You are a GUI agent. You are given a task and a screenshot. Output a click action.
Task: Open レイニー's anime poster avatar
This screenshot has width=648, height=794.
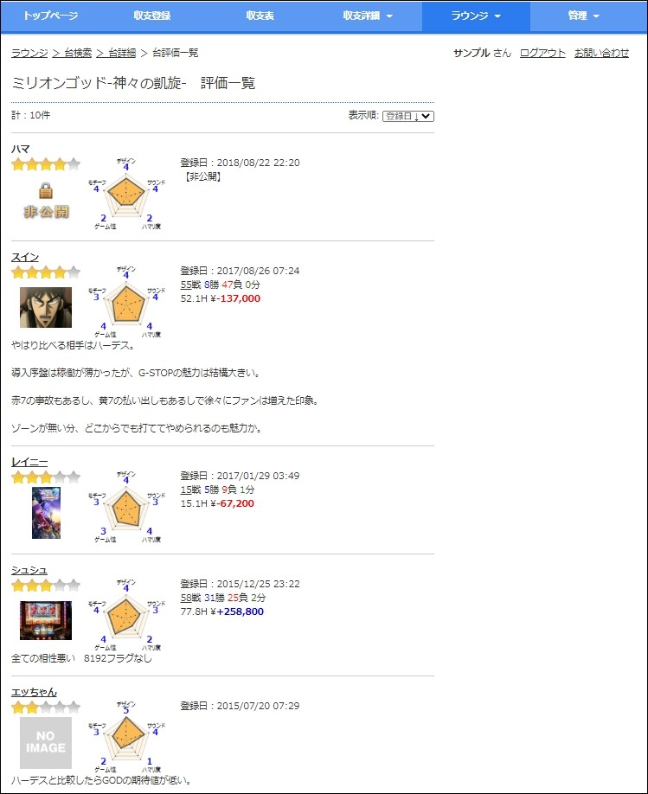coord(46,512)
